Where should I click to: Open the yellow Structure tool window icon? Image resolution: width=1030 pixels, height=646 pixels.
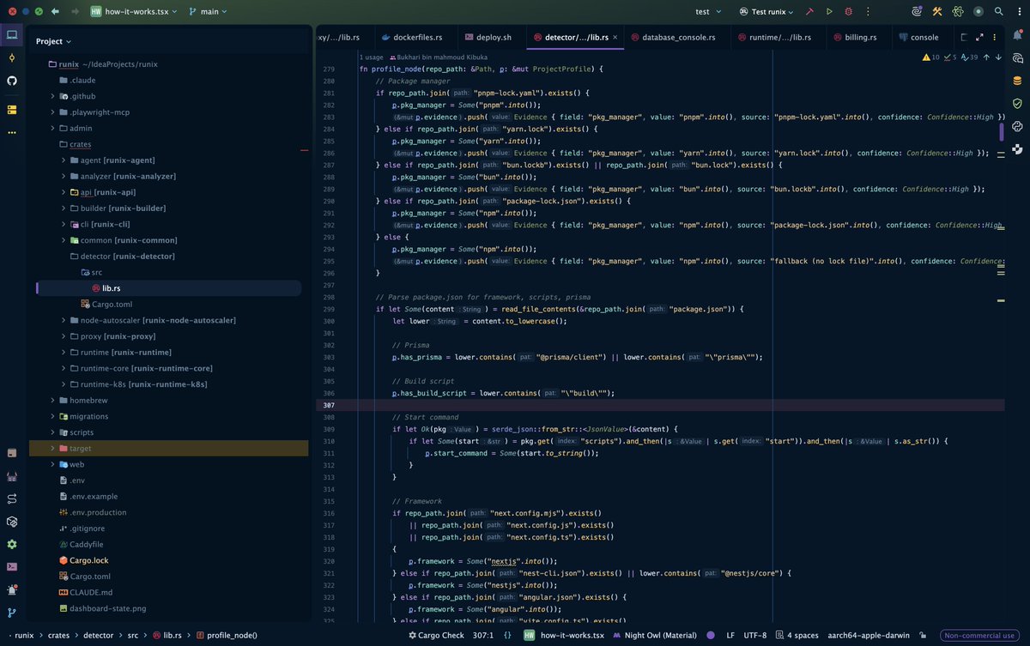12,110
